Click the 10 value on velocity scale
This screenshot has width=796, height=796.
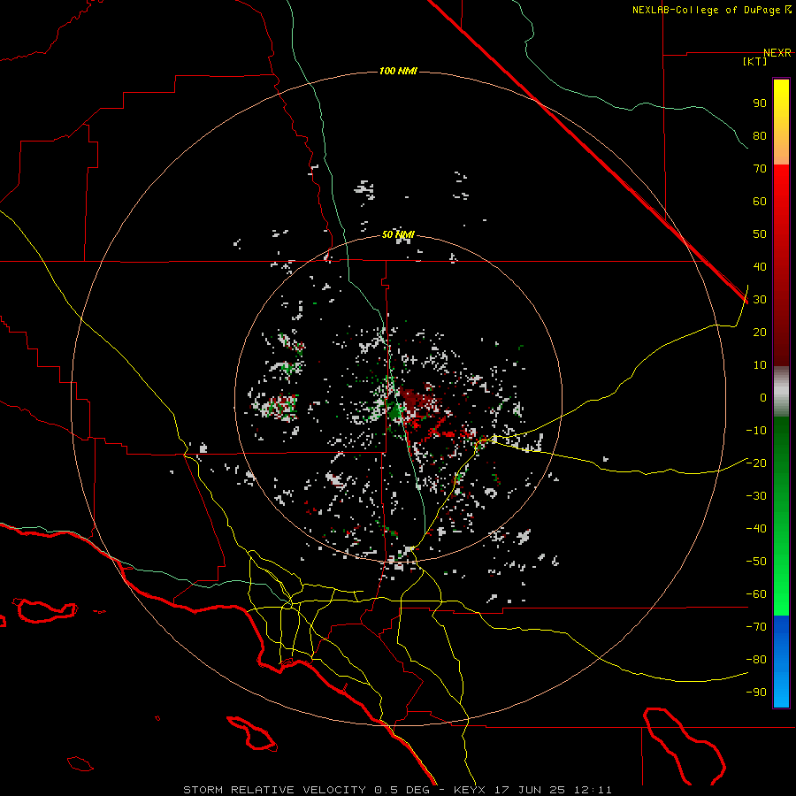pos(760,365)
